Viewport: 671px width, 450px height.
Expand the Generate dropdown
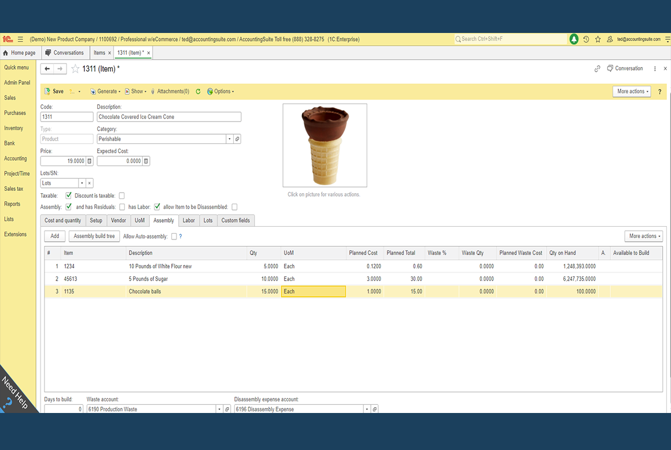point(105,91)
